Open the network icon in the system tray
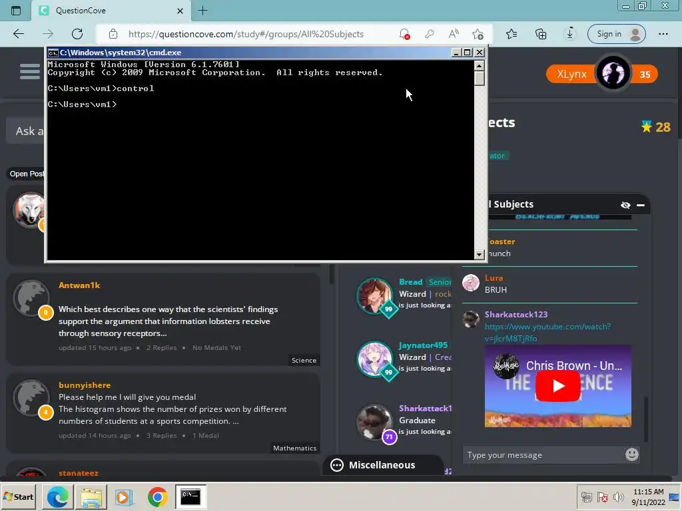682x511 pixels. [x=586, y=496]
